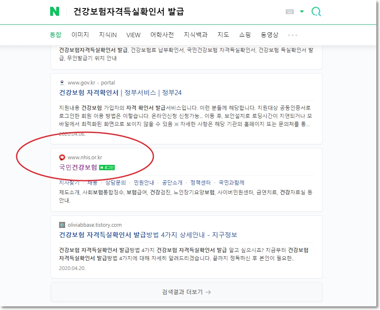Screen dimensions: 380x310
Task: Click the green Naver N logo
Action: pos(55,11)
